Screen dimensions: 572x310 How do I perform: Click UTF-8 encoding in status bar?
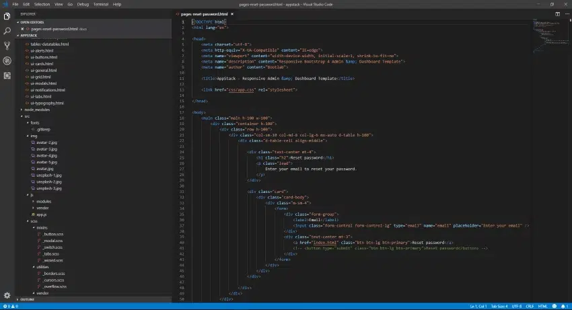517,307
